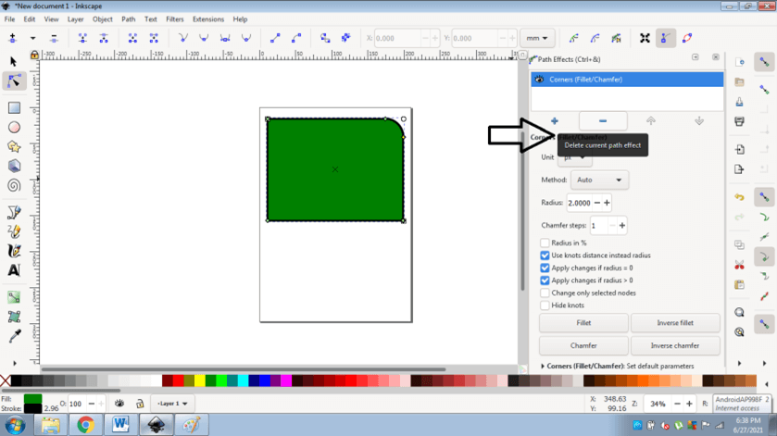Screen dimensions: 777x436
Task: Add a new path effect with plus
Action: 555,121
